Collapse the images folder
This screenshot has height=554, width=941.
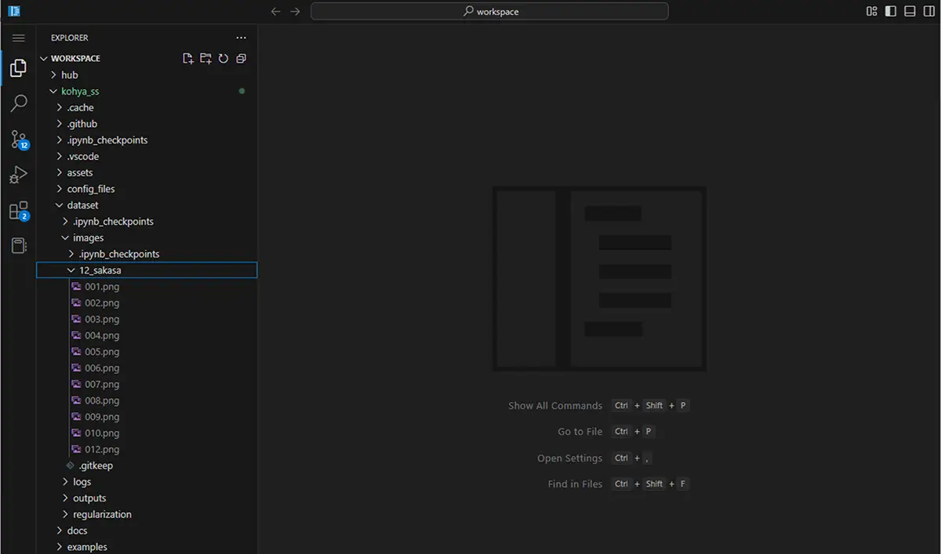(x=147, y=238)
